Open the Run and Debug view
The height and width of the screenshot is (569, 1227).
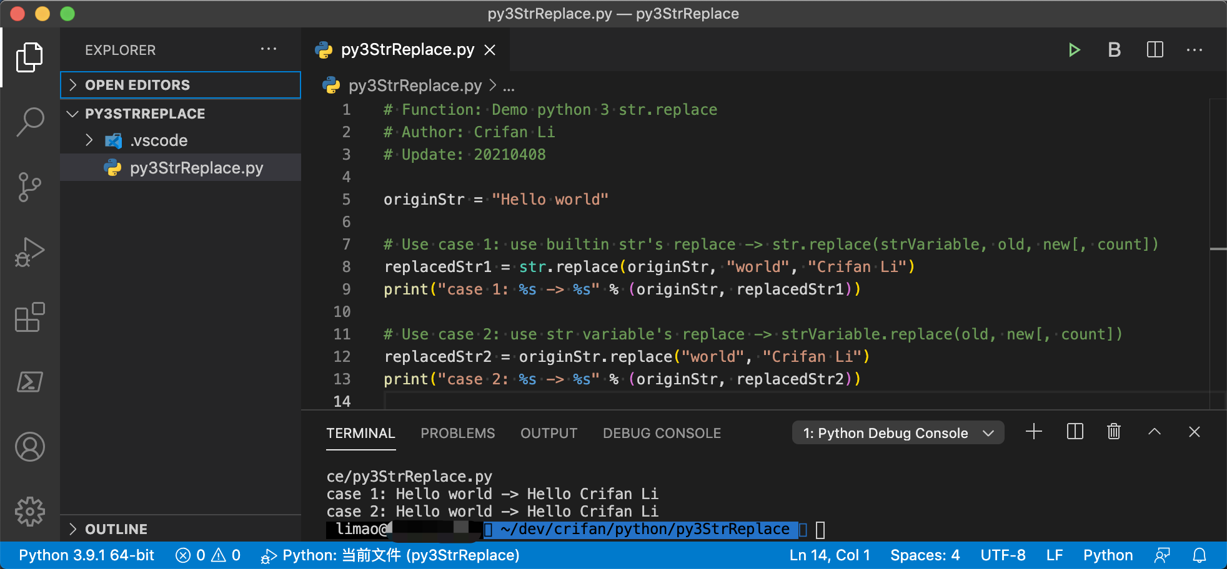(29, 251)
